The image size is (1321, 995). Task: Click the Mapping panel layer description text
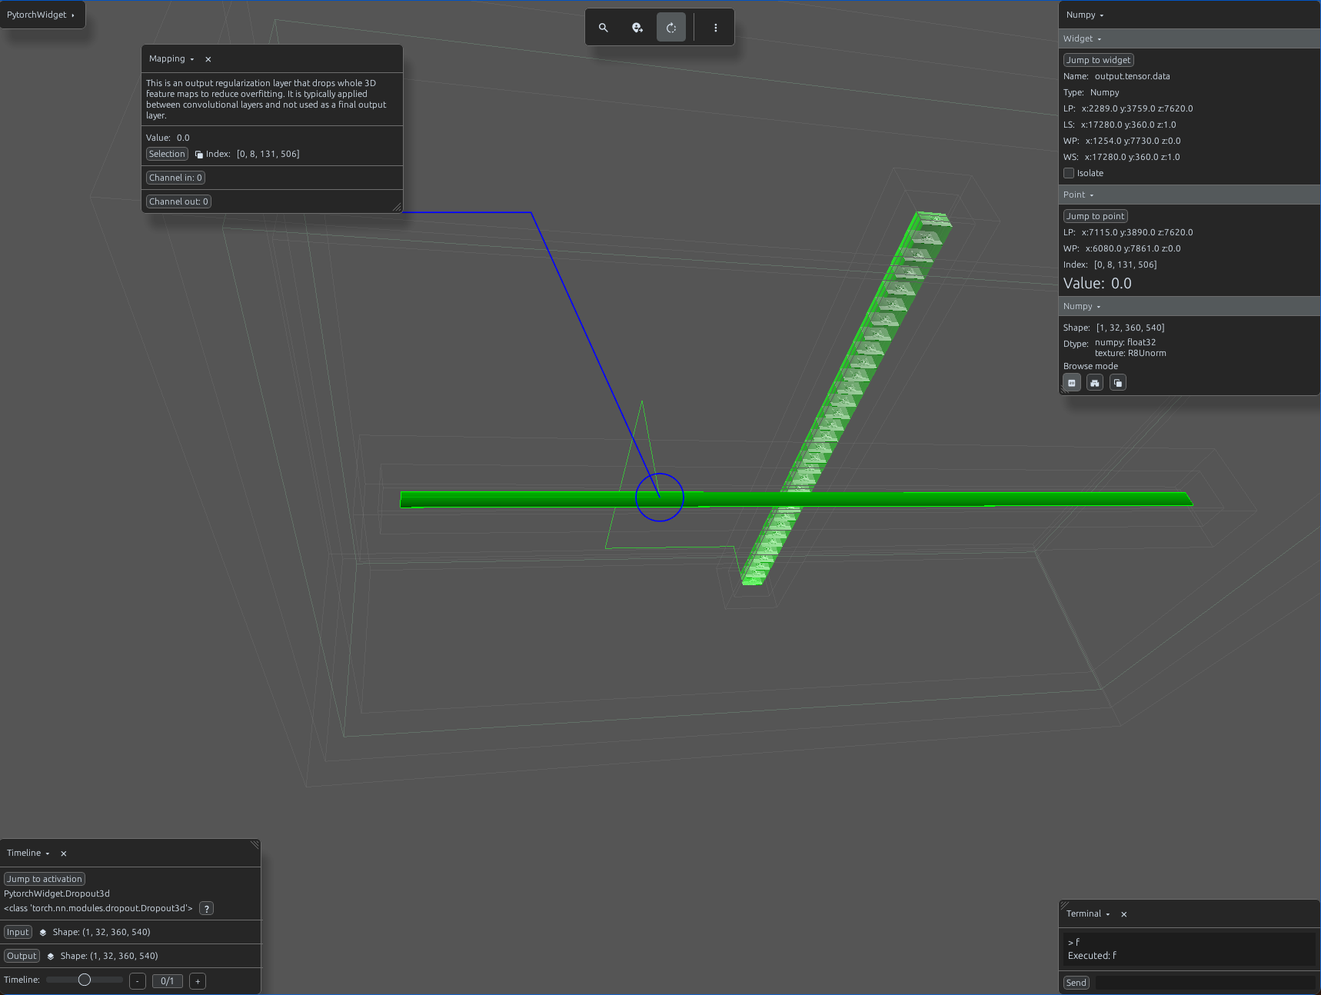tap(267, 99)
